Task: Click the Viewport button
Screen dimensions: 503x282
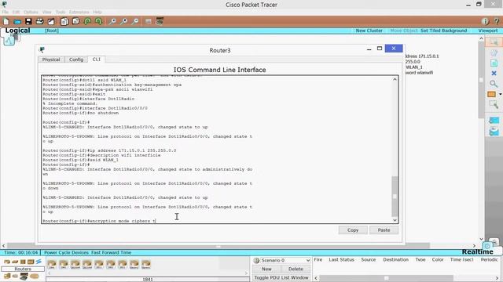Action: [488, 31]
